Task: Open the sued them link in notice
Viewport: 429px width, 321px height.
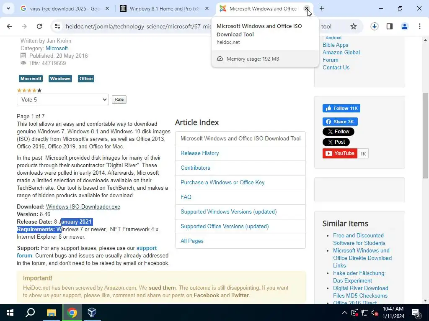Action: (162, 288)
